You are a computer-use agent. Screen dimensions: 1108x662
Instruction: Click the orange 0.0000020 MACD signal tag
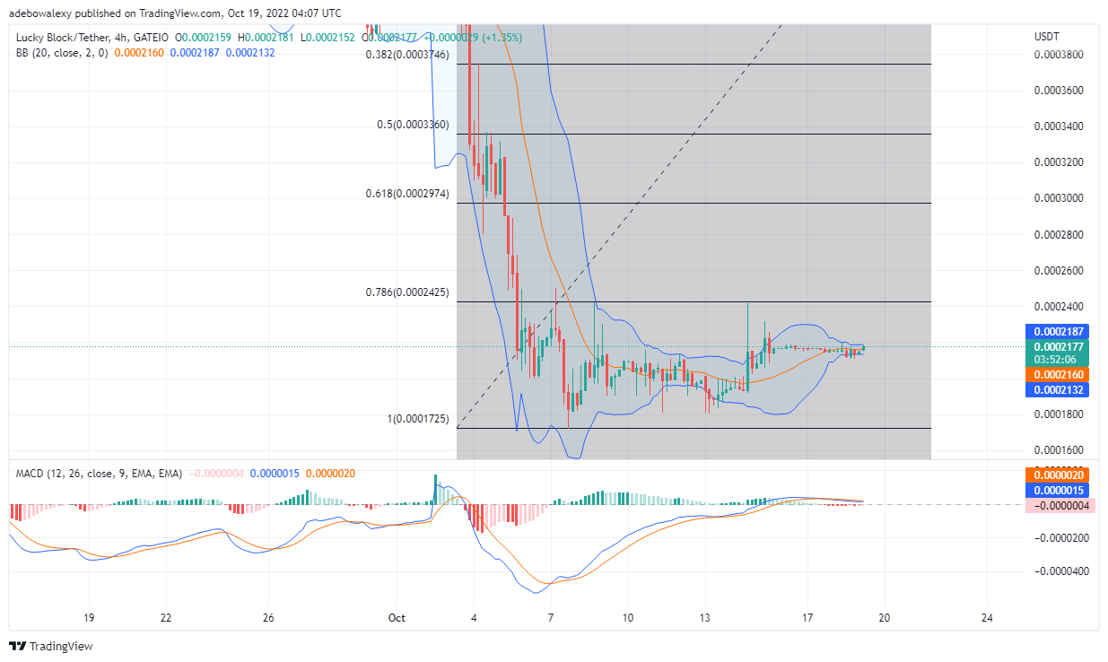pyautogui.click(x=1056, y=475)
